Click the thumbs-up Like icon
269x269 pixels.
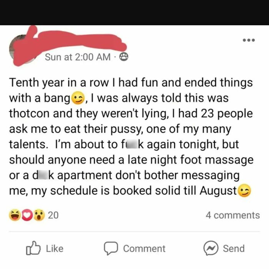(x=33, y=248)
